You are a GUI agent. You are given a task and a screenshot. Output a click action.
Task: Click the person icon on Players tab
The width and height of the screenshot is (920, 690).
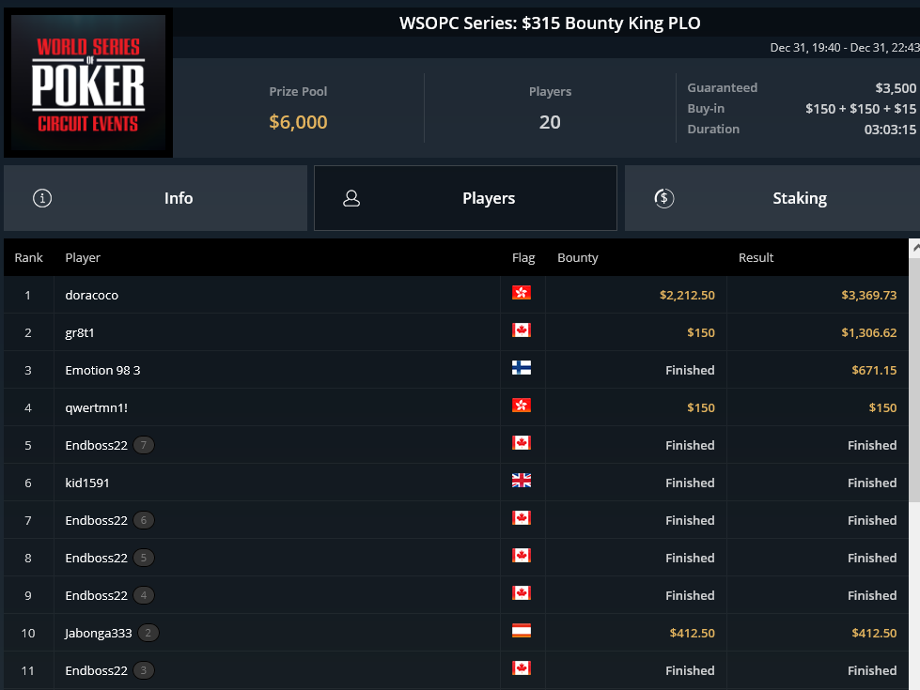pos(351,198)
